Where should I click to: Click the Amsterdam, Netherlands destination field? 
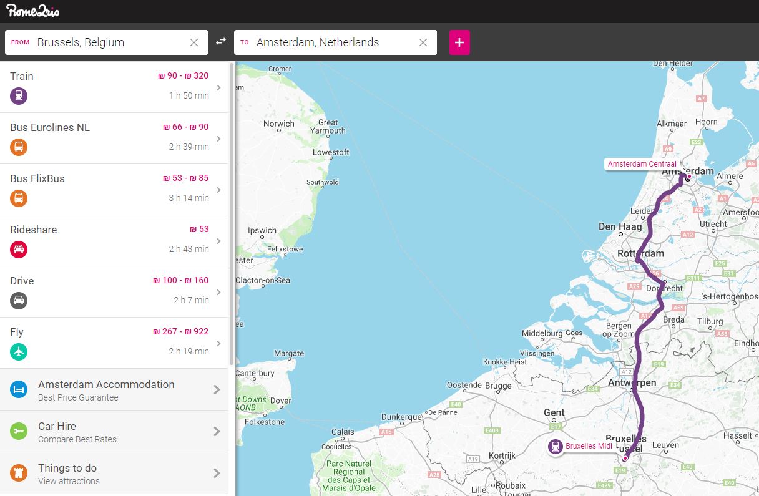coord(331,42)
